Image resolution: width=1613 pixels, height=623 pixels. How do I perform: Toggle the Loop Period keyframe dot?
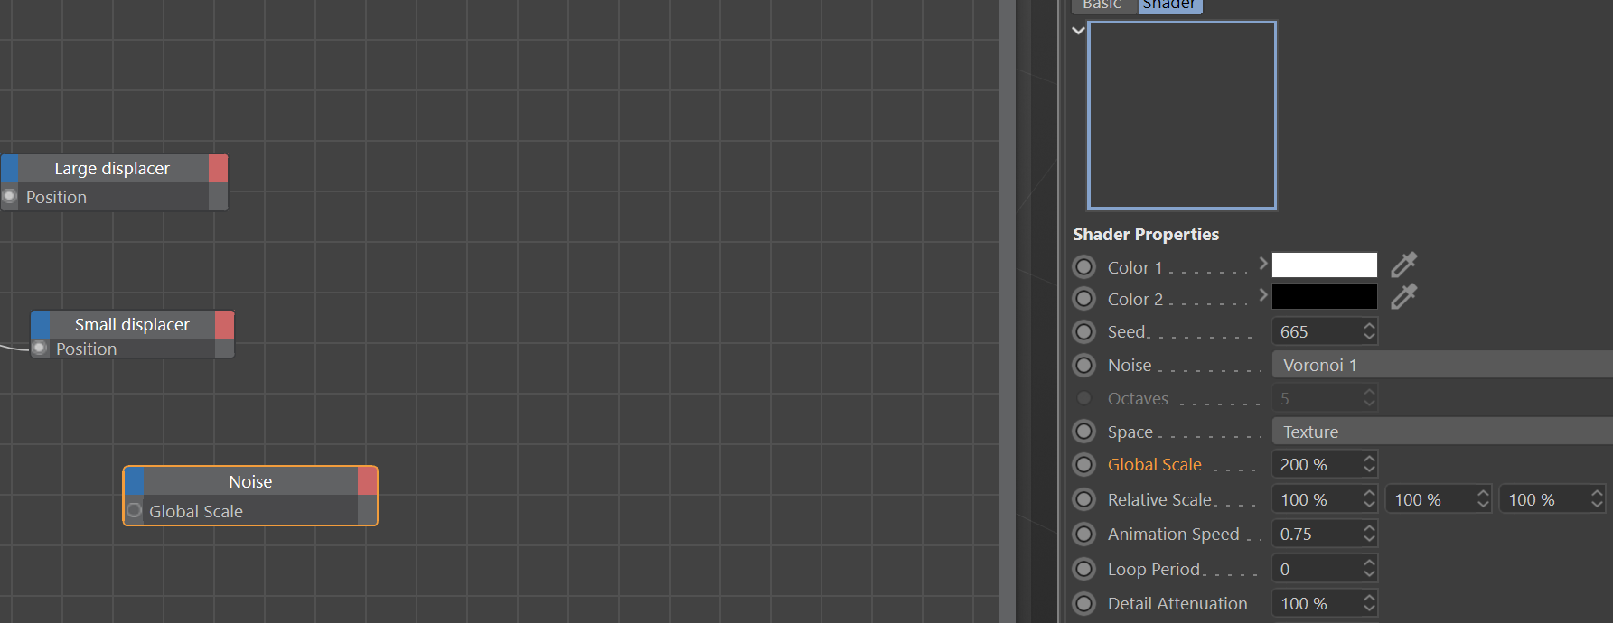coord(1084,569)
